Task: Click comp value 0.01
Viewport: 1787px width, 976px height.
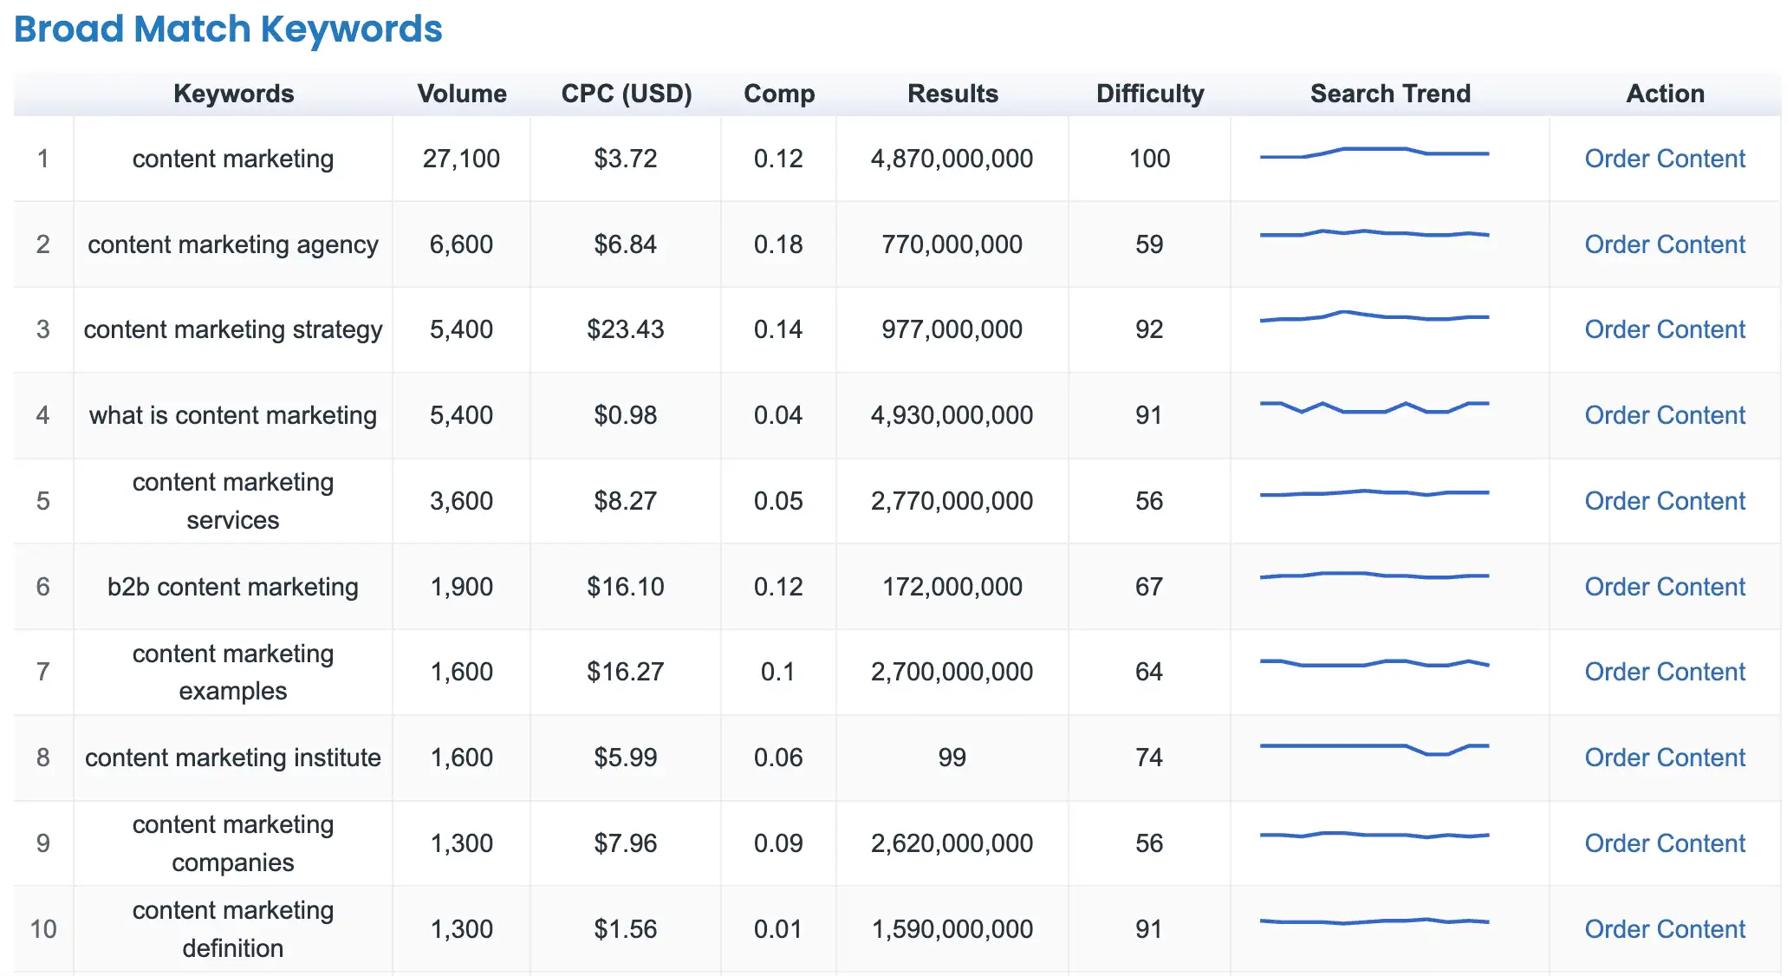Action: coord(778,929)
